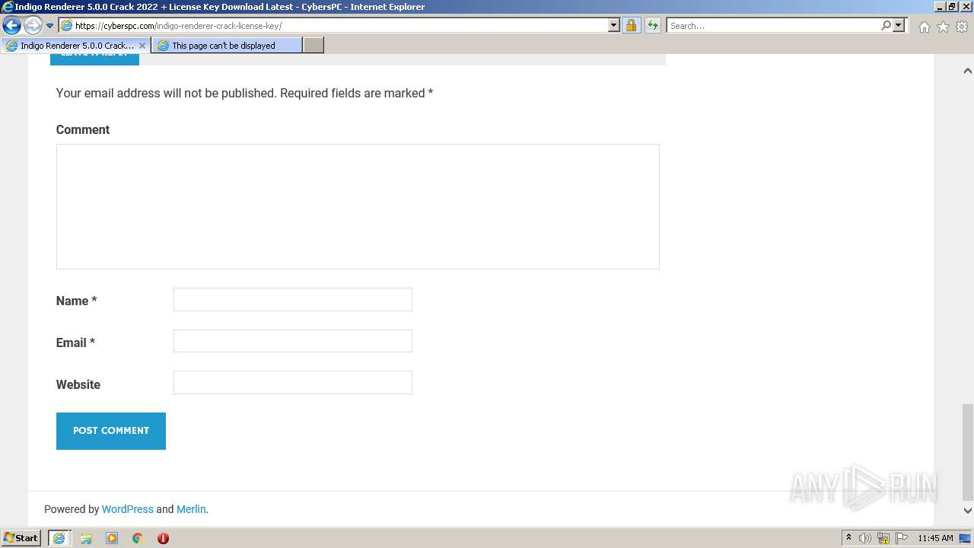Open the search provider dropdown arrow
Viewport: 974px width, 548px height.
click(899, 26)
